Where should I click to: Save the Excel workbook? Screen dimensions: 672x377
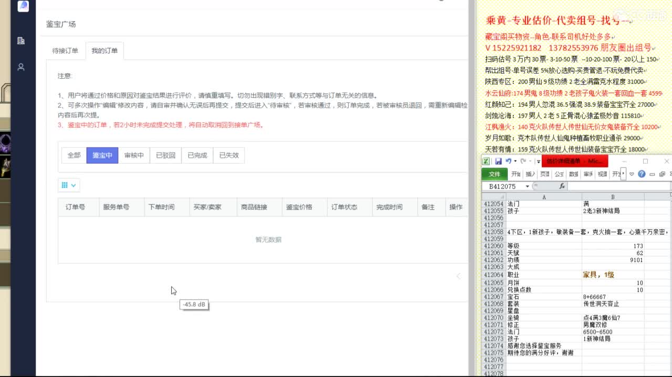pos(498,161)
